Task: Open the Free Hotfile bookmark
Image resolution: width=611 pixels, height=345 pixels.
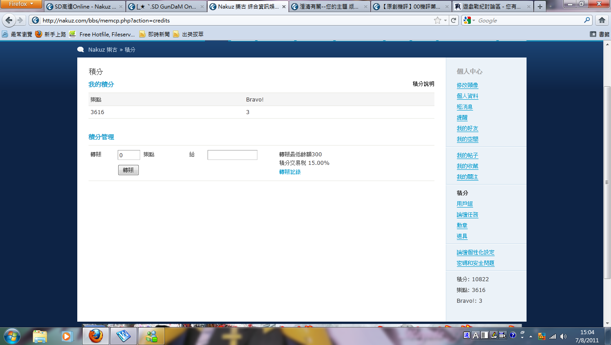Action: click(102, 34)
